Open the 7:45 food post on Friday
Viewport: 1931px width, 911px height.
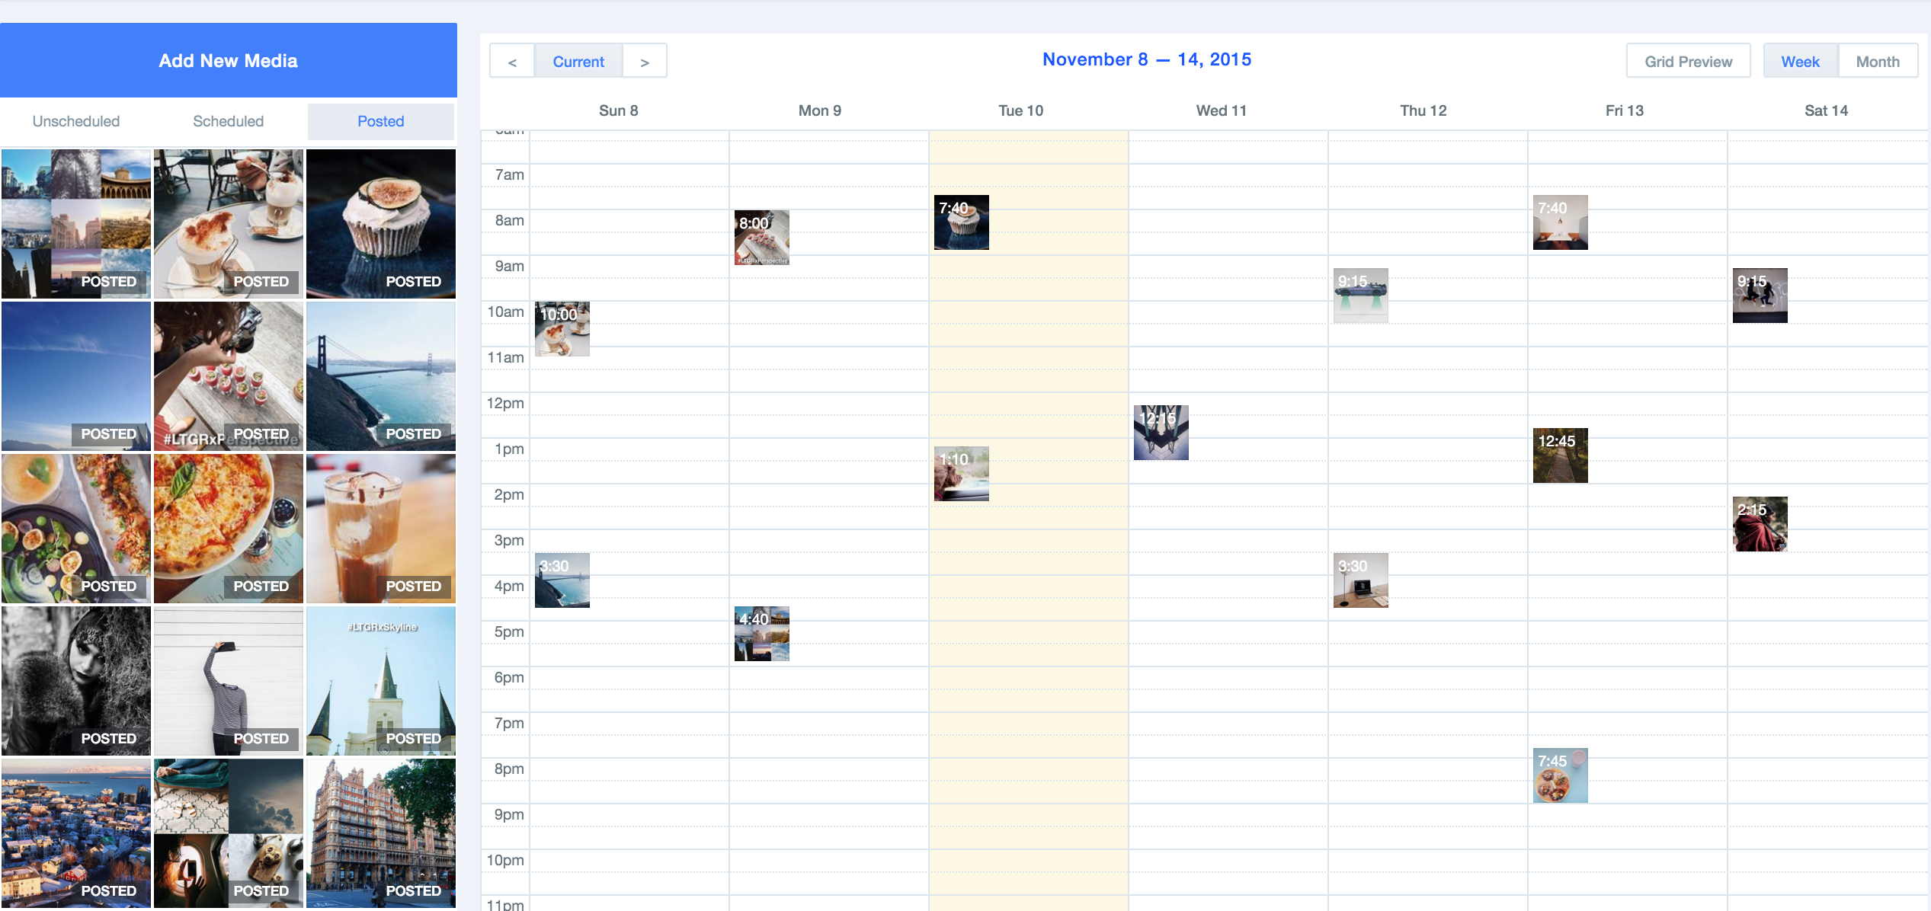(x=1560, y=775)
